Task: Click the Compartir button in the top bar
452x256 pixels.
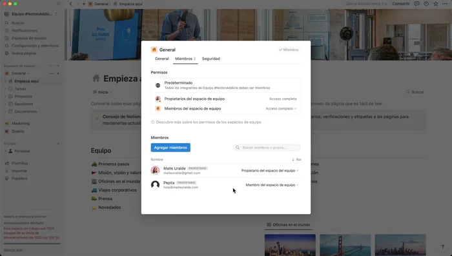Action: pos(401,4)
